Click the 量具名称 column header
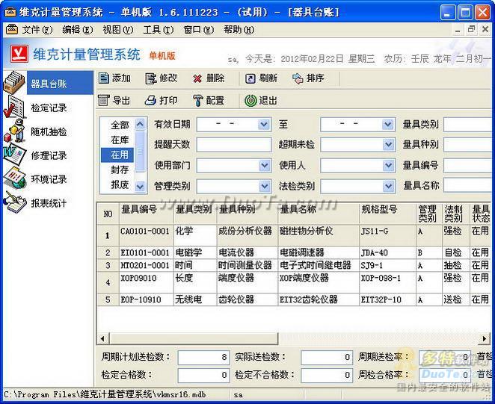The image size is (495, 404). coord(319,213)
